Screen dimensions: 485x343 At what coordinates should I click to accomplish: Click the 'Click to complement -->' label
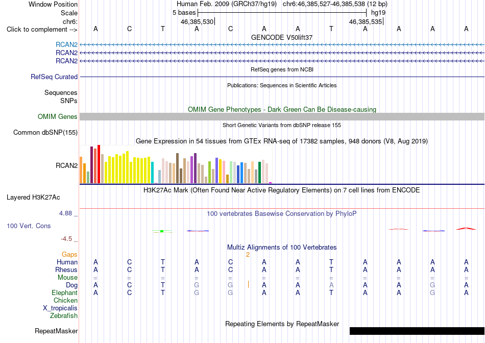42,30
